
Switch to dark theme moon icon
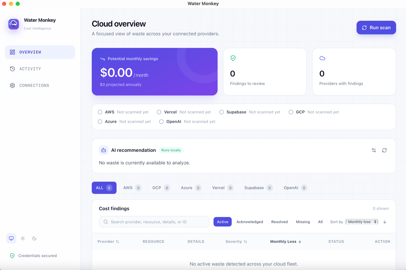click(34, 238)
